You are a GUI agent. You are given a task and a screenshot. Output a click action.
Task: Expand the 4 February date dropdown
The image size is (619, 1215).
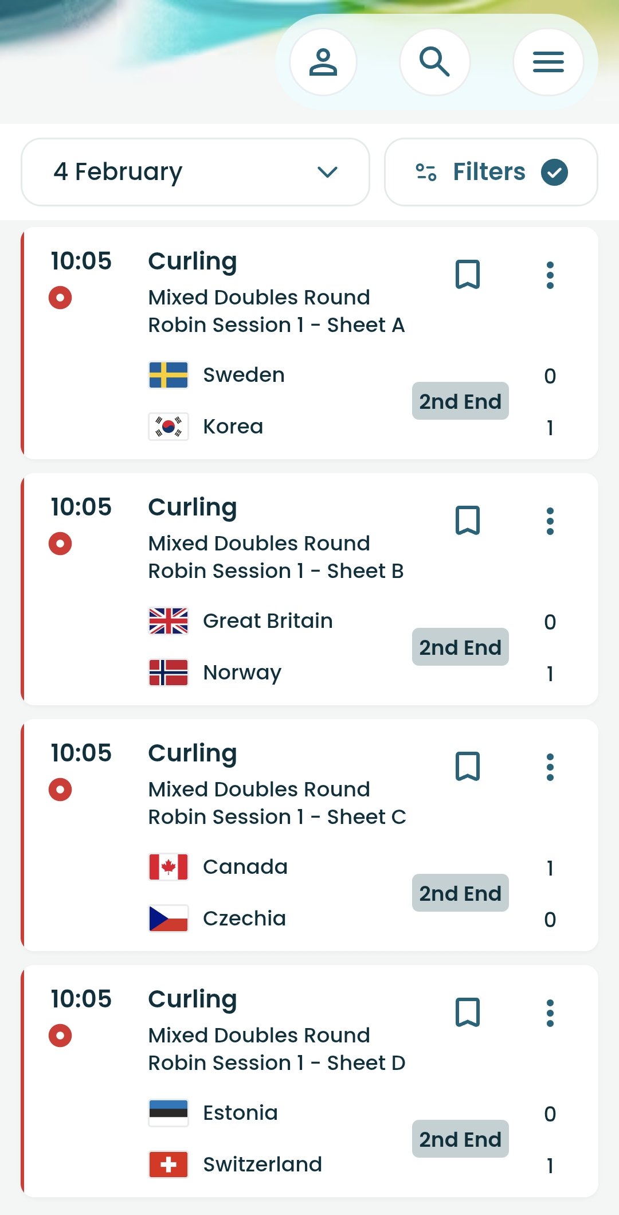[x=195, y=172]
